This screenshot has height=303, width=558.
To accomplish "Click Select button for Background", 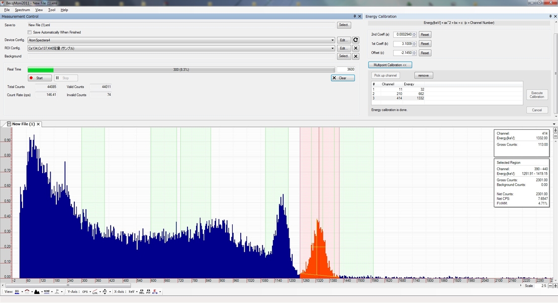I will tap(344, 56).
